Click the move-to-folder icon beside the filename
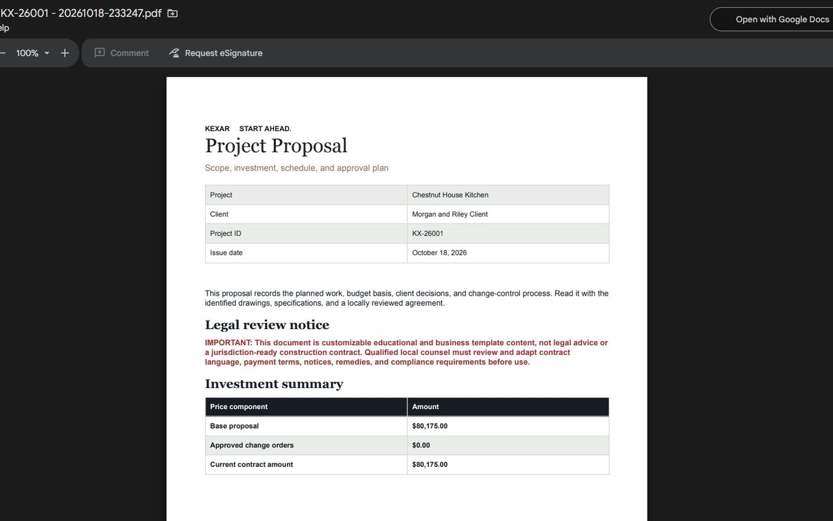The width and height of the screenshot is (833, 521). pyautogui.click(x=172, y=13)
